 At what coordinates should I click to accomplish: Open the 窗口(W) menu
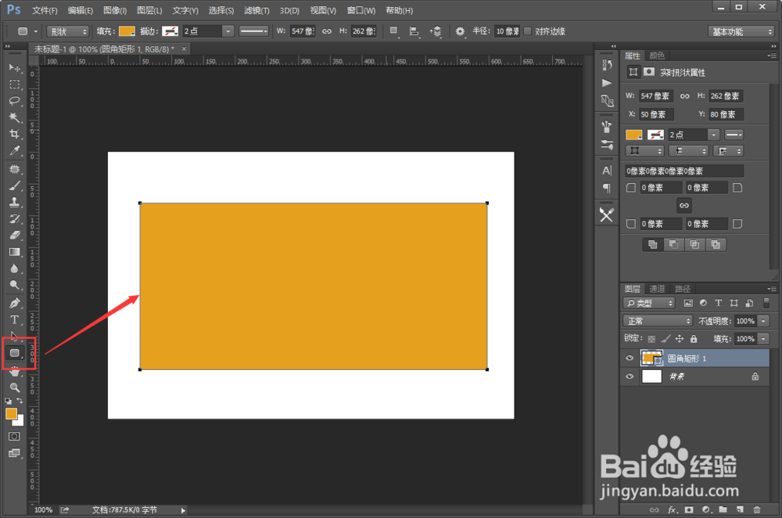click(361, 10)
